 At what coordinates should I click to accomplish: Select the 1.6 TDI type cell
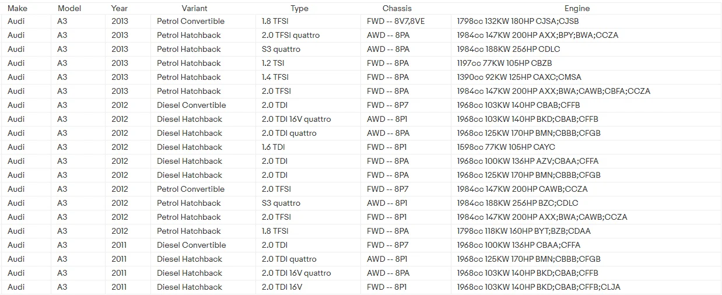click(308, 147)
